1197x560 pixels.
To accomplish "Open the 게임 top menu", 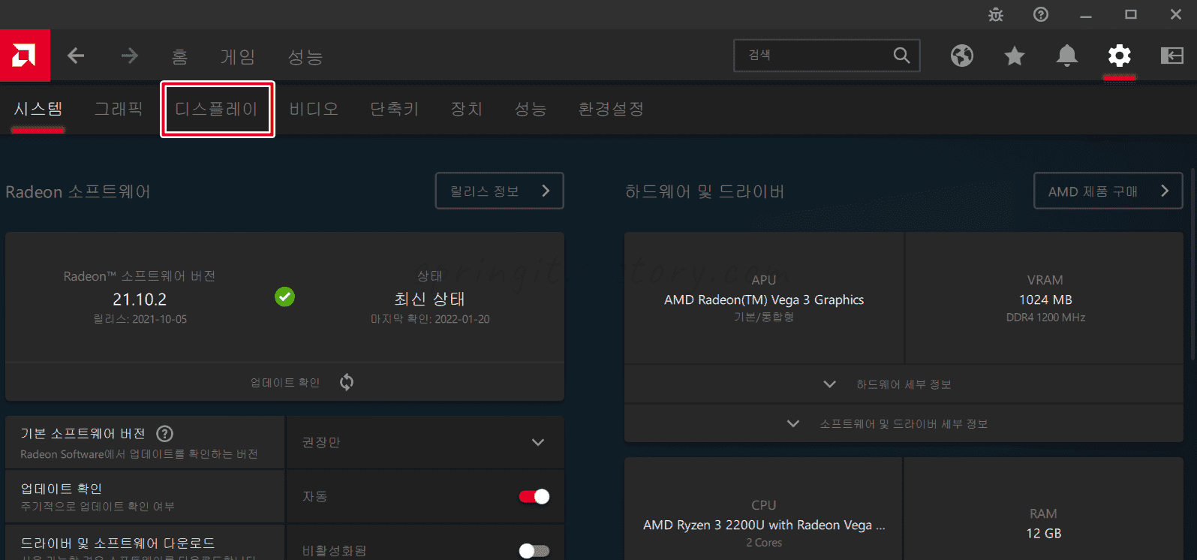I will click(x=238, y=57).
